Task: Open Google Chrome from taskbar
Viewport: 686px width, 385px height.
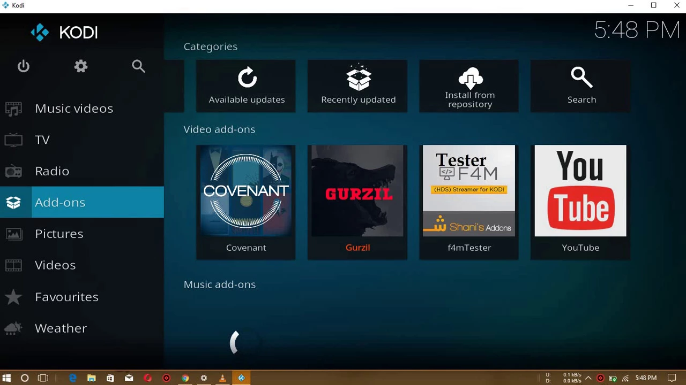Action: click(x=185, y=378)
